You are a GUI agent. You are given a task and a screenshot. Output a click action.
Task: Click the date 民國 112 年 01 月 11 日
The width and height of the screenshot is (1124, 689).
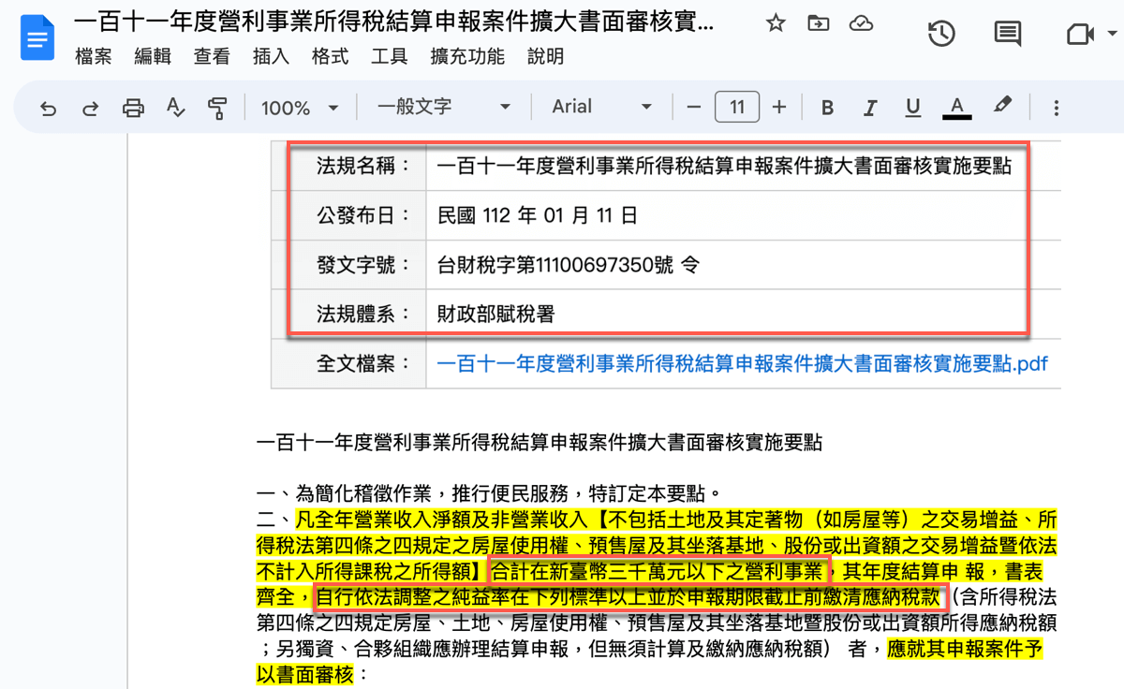pos(538,216)
